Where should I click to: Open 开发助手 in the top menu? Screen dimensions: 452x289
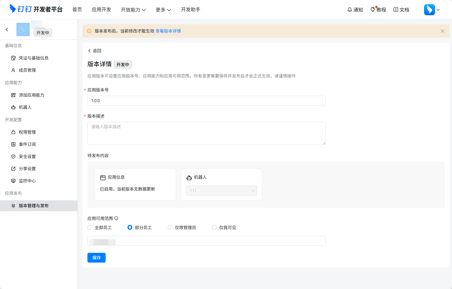point(191,10)
